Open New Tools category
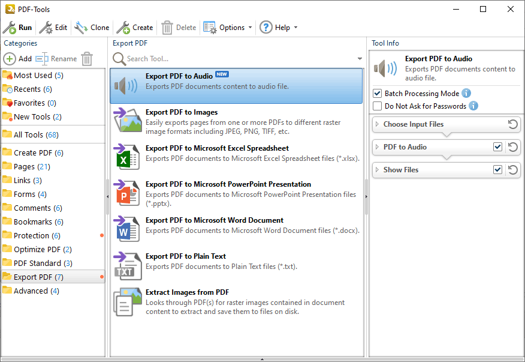Screen dimensions: 525x362 tap(53, 116)
